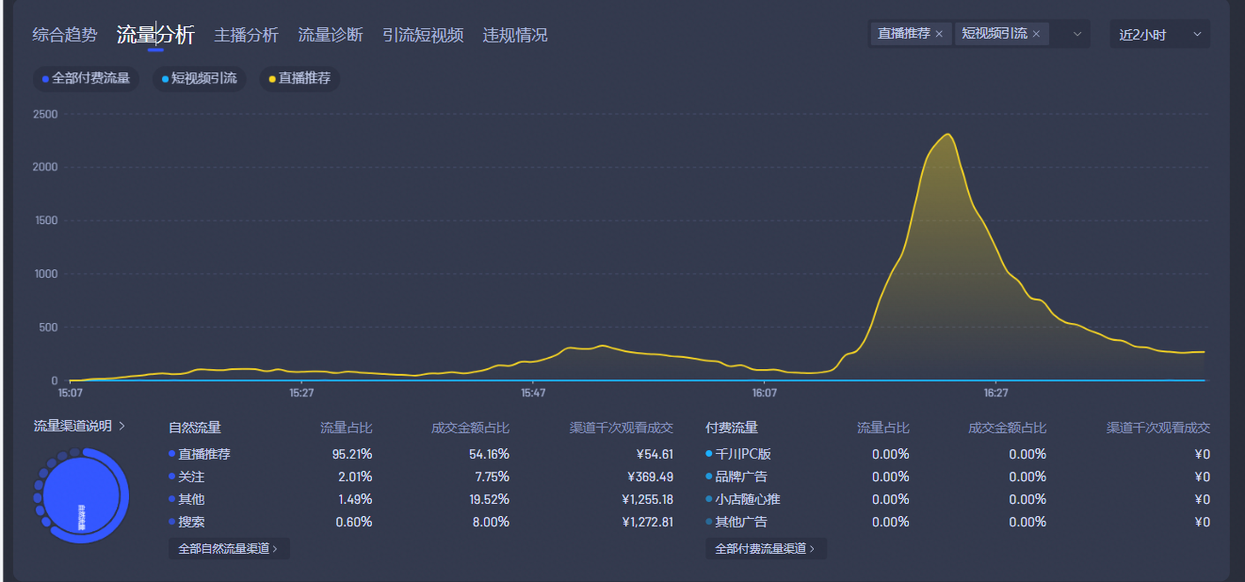Viewport: 1245px width, 582px height.
Task: Select the 千川PC版 paid traffic row dot
Action: 708,454
